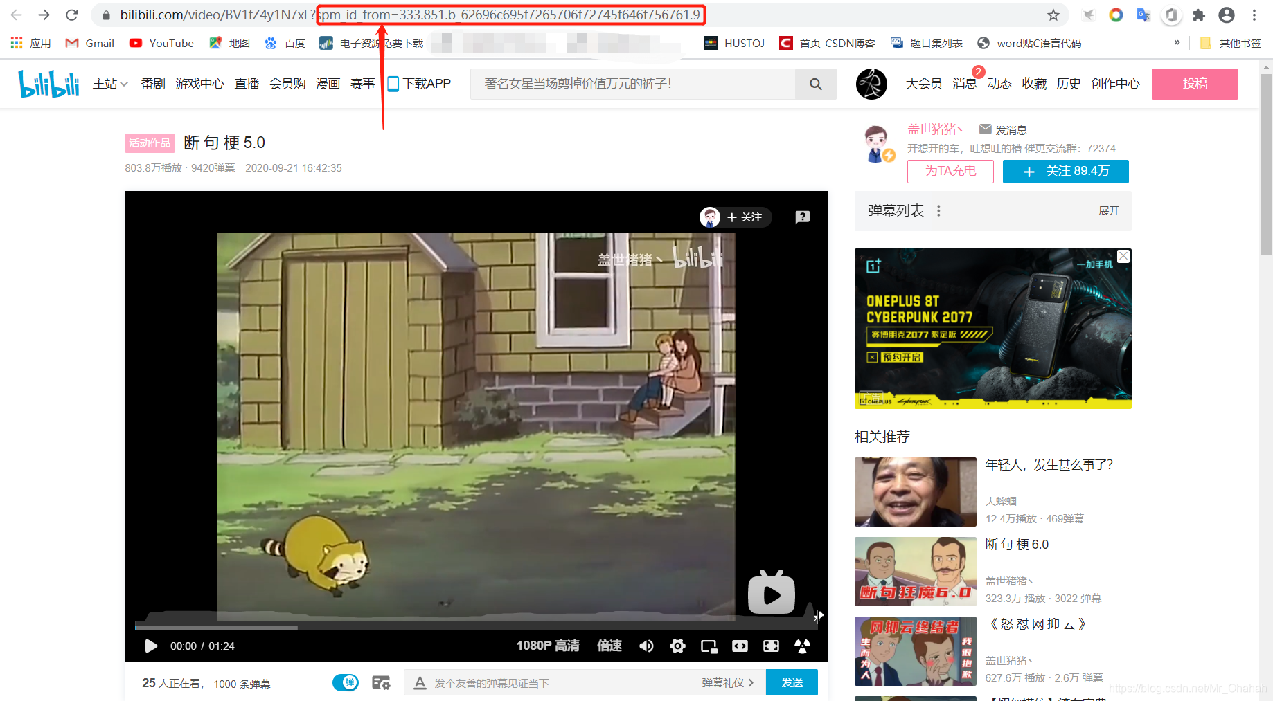The image size is (1273, 701).
Task: Open 大会员 page
Action: pyautogui.click(x=924, y=84)
